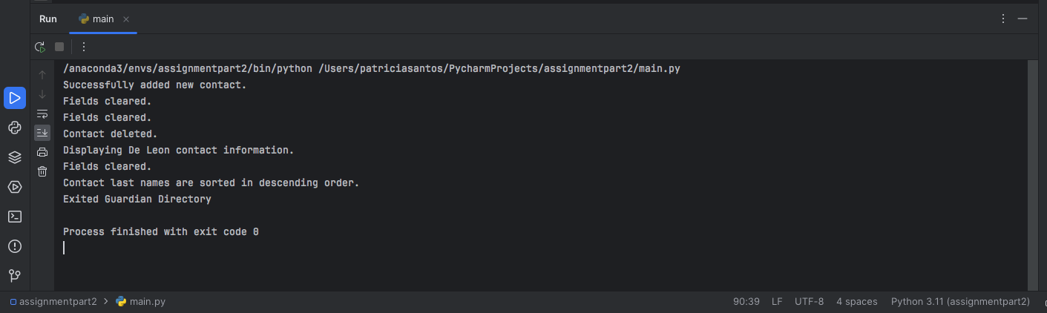Click the console vertical scrollbar
This screenshot has width=1047, height=313.
click(x=1032, y=175)
